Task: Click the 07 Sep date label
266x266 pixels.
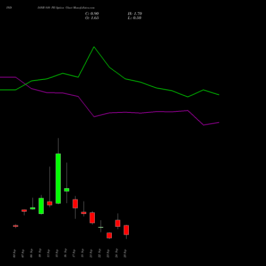Action: (23, 253)
